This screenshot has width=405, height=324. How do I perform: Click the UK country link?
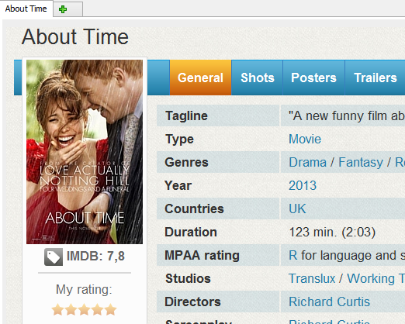[297, 209]
